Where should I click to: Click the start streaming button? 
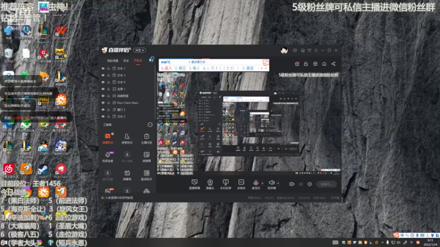[326, 184]
